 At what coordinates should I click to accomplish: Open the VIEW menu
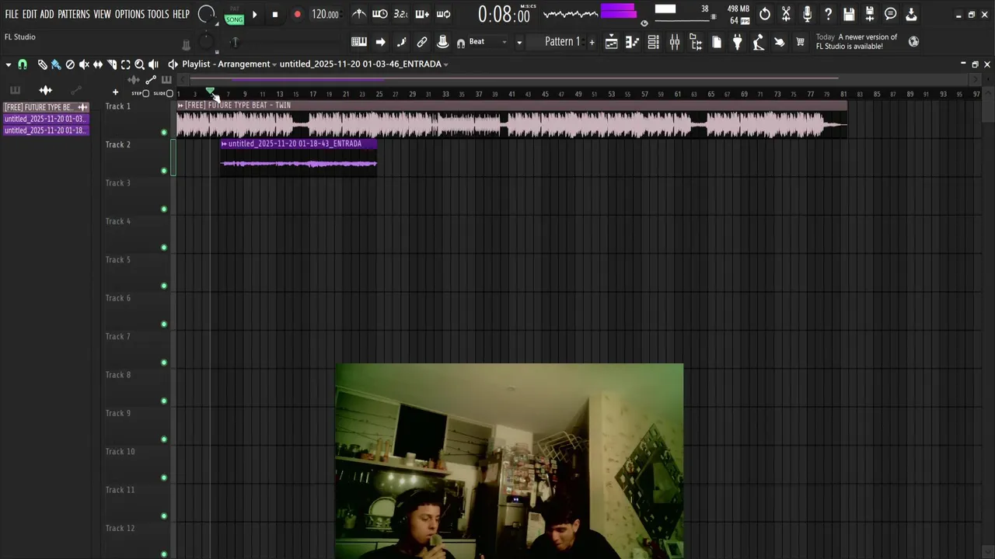click(103, 14)
